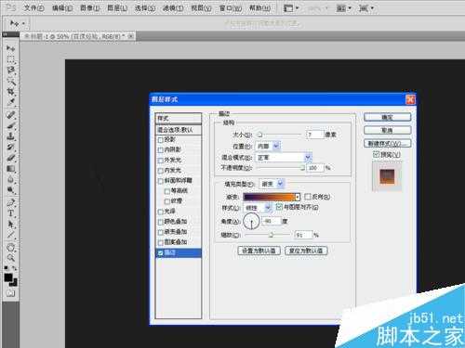
Task: Select the Eyedropper tool
Action: (x=10, y=102)
